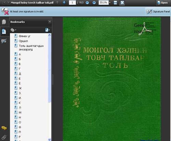Viewport: 171px width, 141px height.
Task: Click the zoom out minus icon
Action: [87, 3]
